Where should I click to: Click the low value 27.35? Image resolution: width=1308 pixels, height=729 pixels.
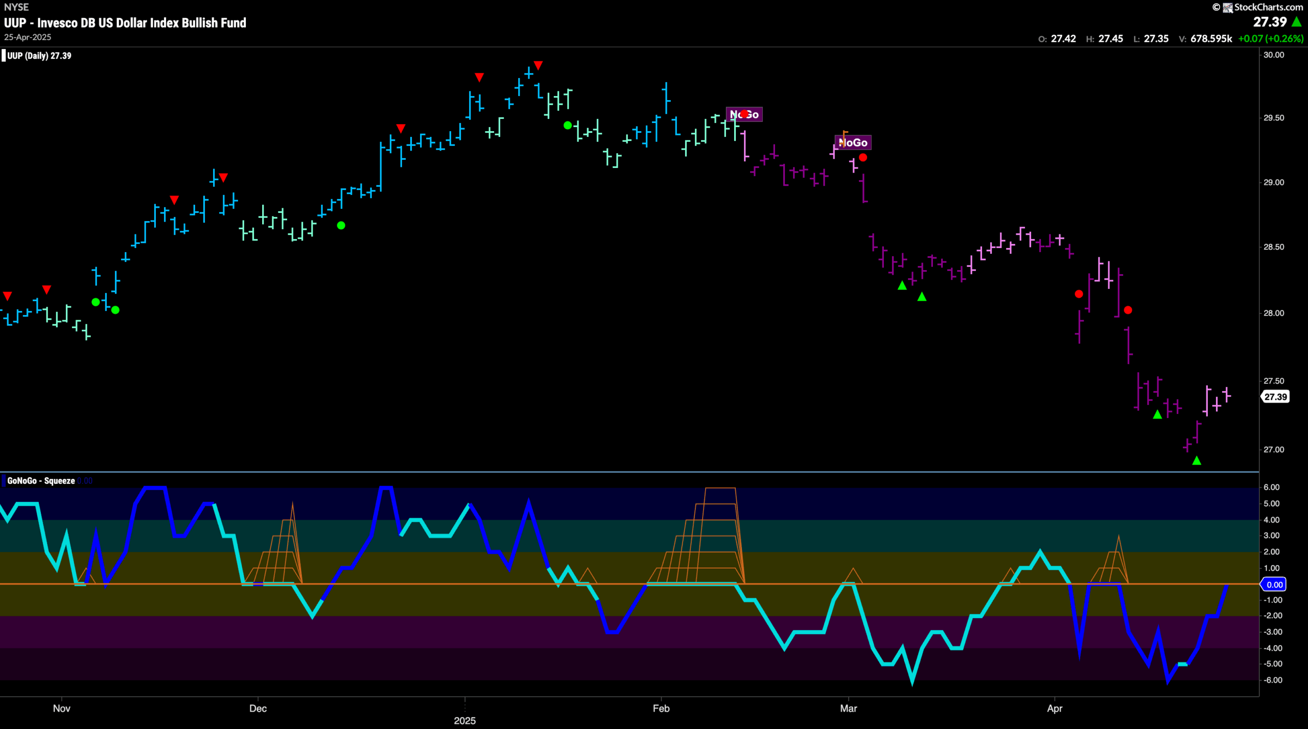pyautogui.click(x=1156, y=39)
